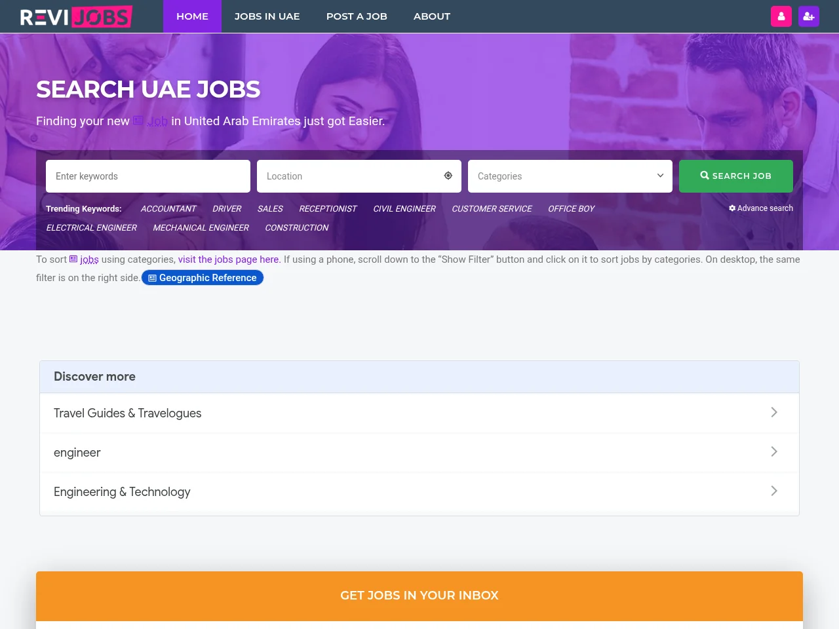Go to the Home menu item
The height and width of the screenshot is (629, 839).
(x=192, y=16)
